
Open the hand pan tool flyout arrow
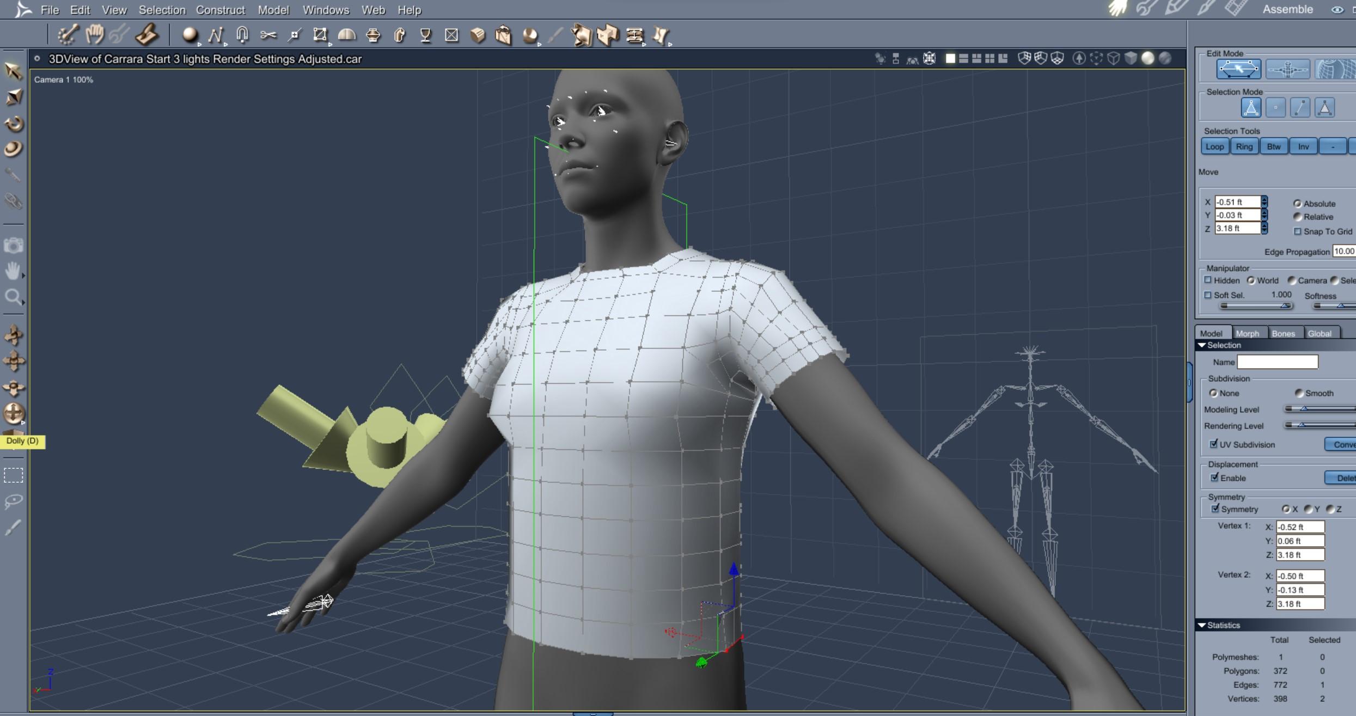click(x=23, y=276)
